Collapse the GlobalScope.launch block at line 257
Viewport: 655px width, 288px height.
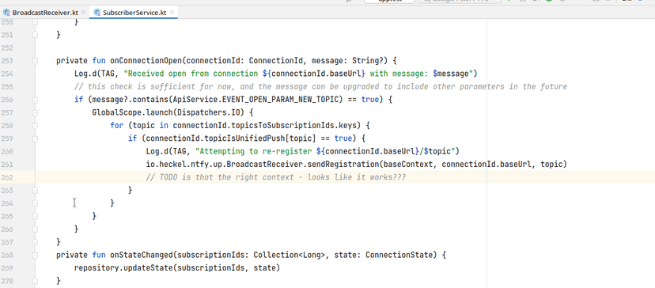pyautogui.click(x=35, y=112)
